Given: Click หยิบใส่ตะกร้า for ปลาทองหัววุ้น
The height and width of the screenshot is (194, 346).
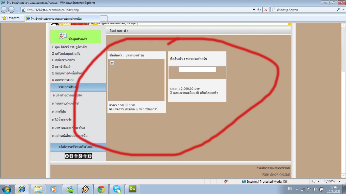Looking at the screenshot, I should pos(148,109).
